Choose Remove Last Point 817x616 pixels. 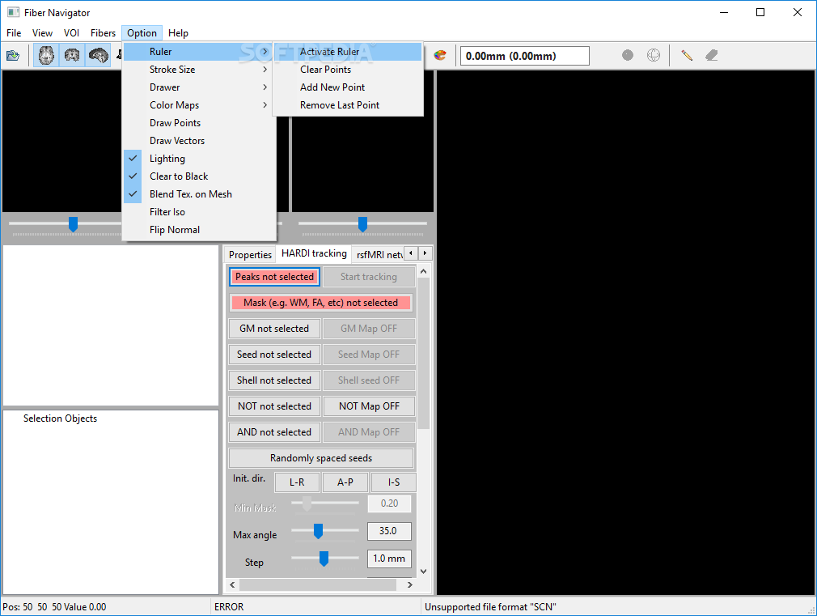(348, 105)
